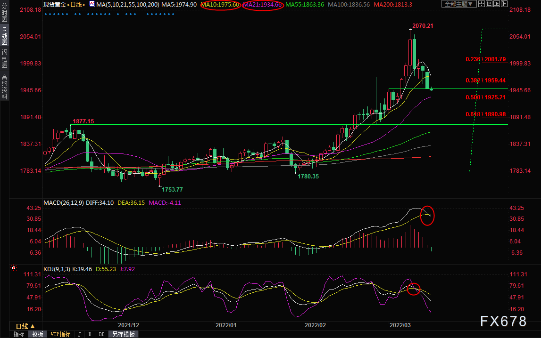
Task: Click the MACD:-4.11 value
Action: pyautogui.click(x=165, y=203)
